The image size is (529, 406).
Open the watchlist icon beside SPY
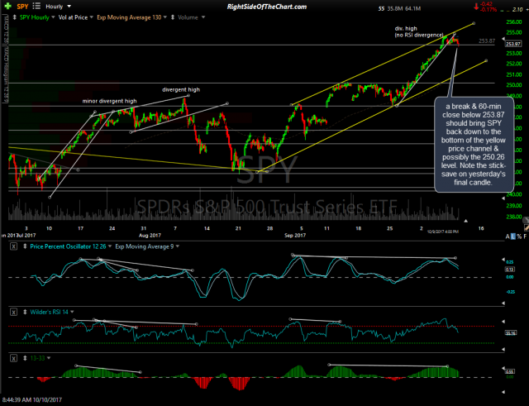click(36, 6)
